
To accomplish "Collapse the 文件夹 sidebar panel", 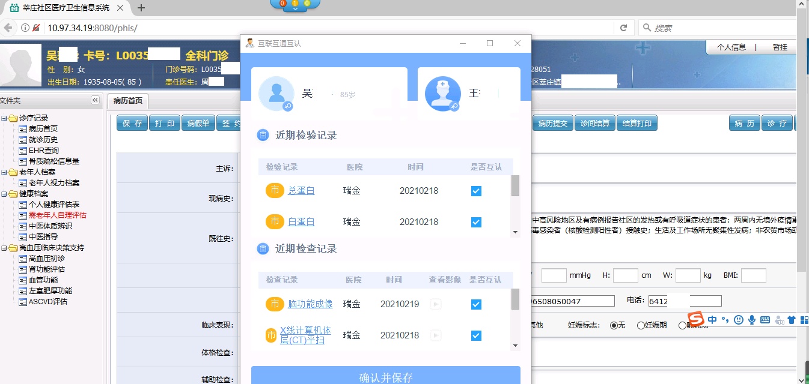I will tap(95, 100).
